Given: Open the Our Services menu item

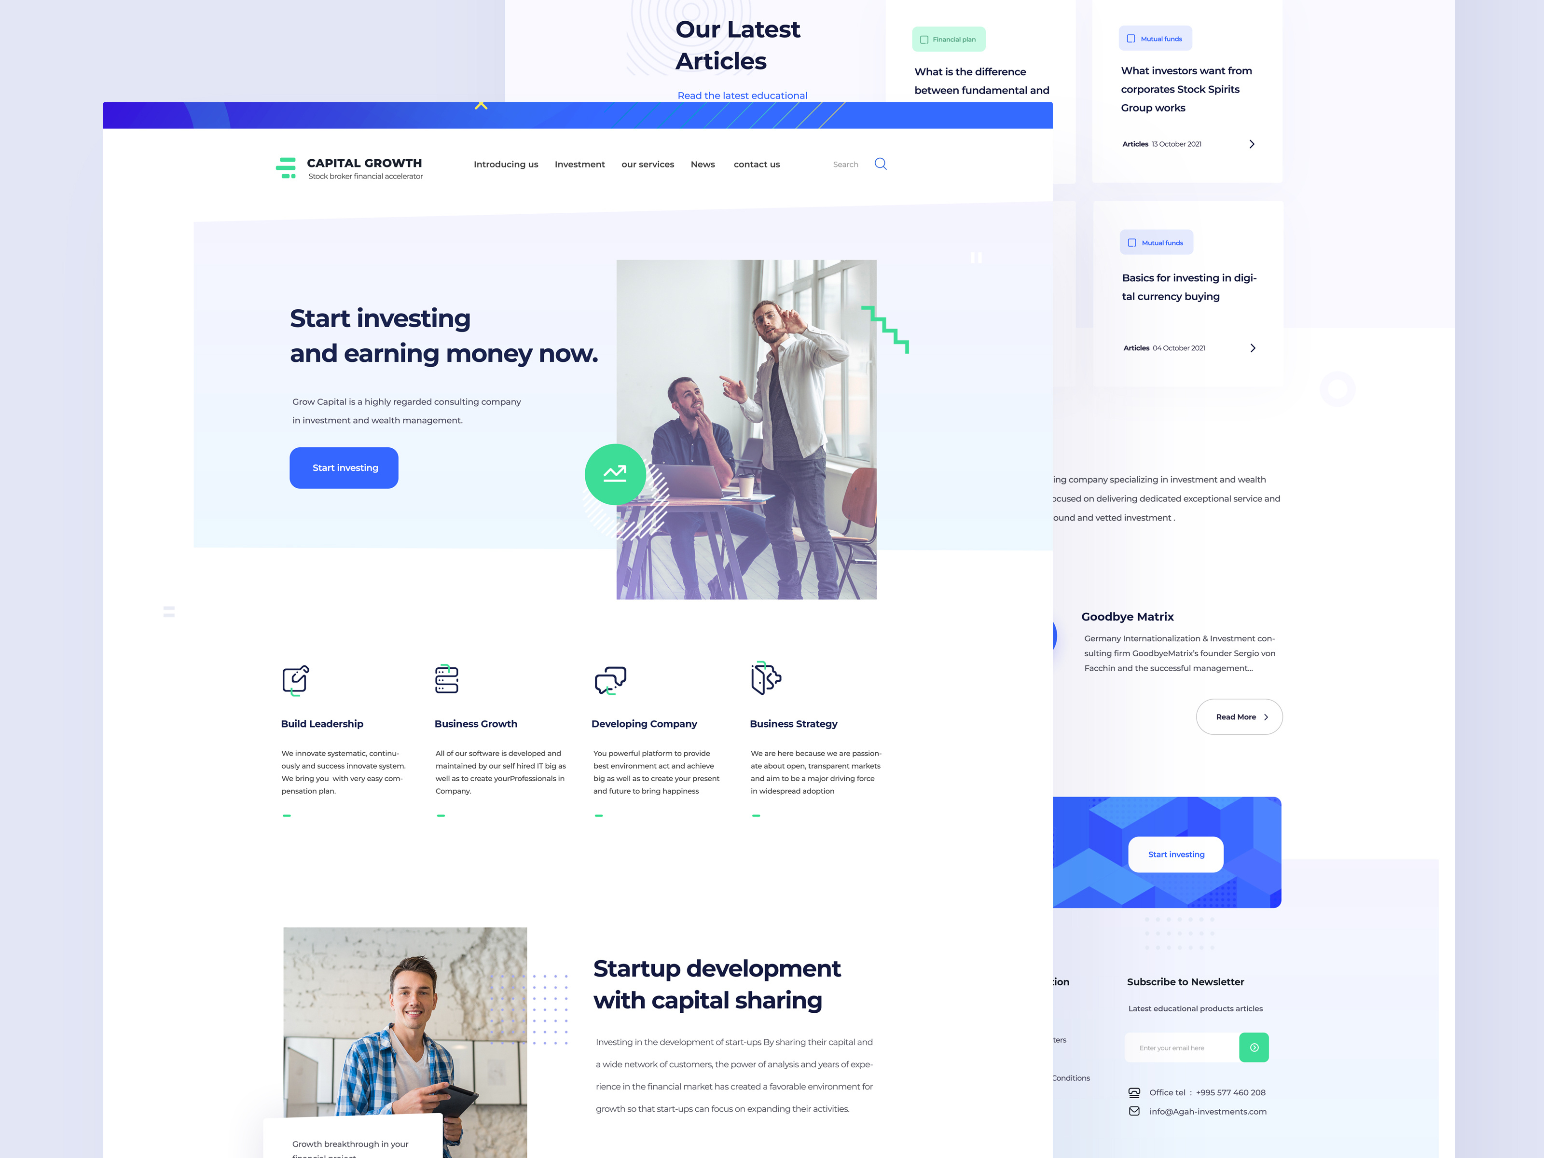Looking at the screenshot, I should coord(648,164).
